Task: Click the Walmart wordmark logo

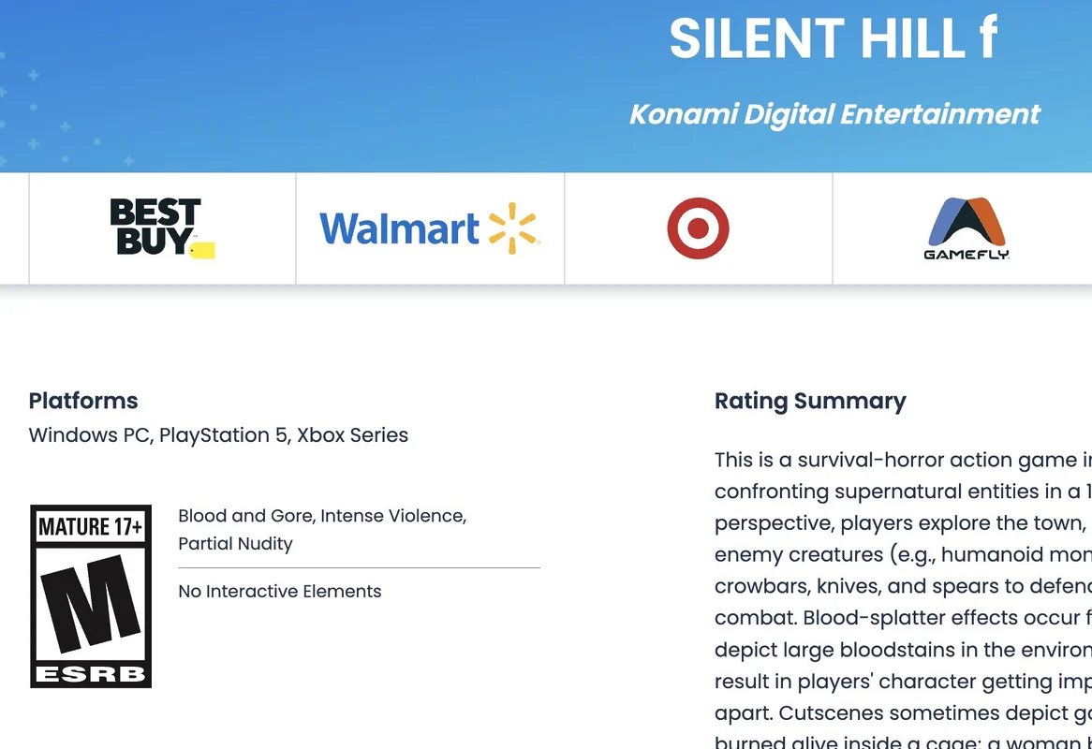Action: (399, 228)
